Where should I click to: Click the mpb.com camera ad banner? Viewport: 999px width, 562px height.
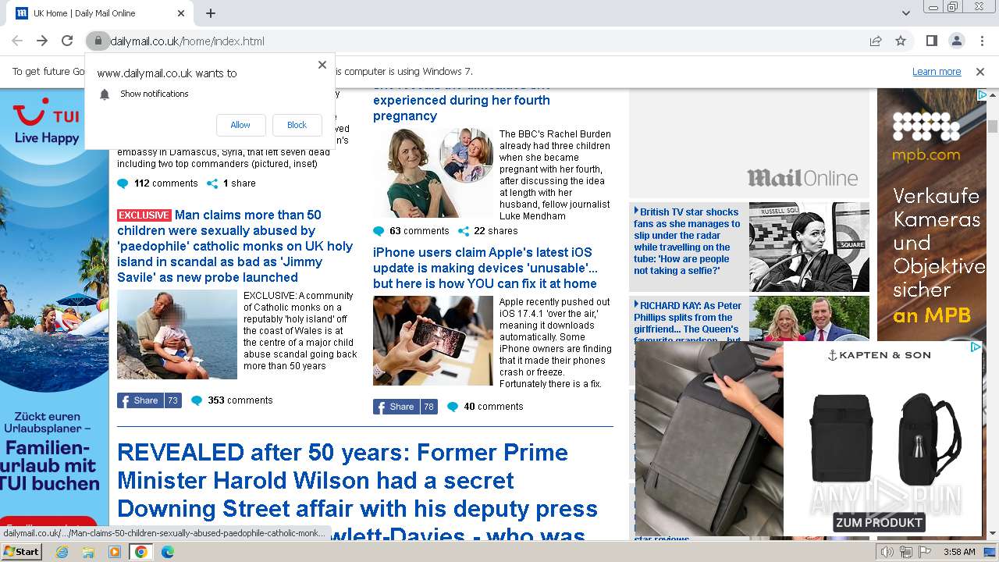click(x=932, y=215)
